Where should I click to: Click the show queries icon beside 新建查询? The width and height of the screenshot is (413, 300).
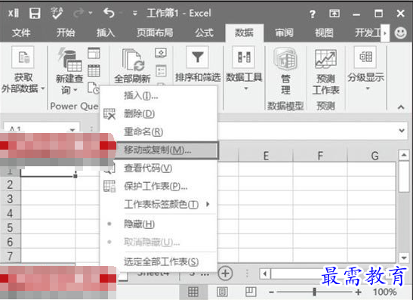click(94, 53)
